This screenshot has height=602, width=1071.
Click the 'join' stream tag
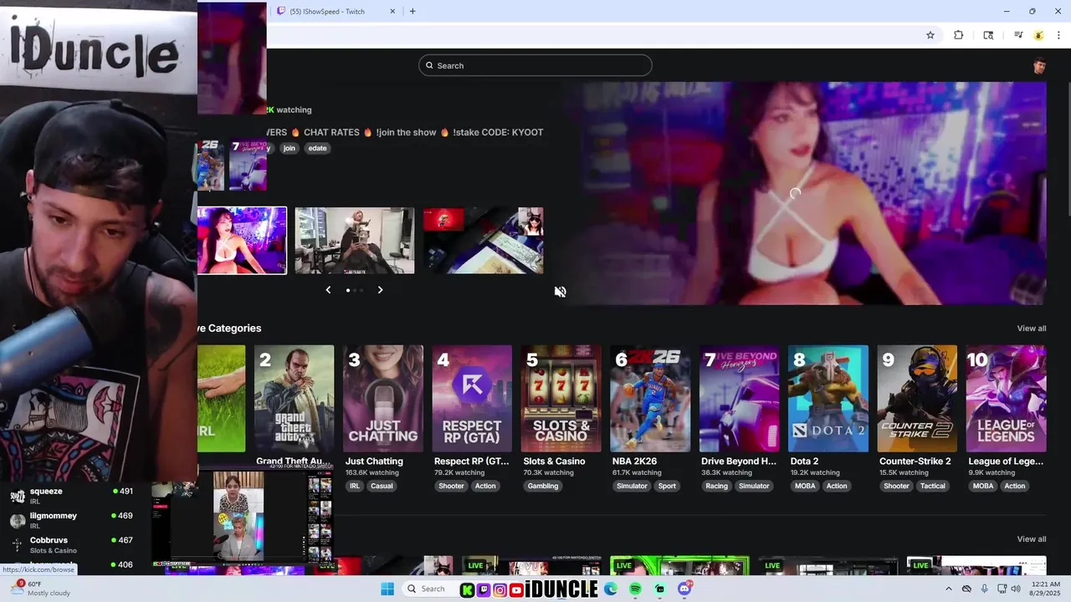[x=290, y=148]
